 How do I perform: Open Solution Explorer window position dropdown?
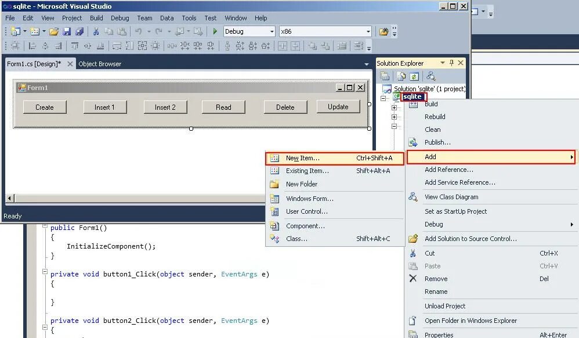(443, 63)
